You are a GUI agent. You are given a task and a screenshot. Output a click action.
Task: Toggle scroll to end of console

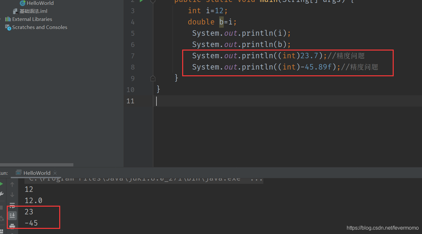pos(12,215)
